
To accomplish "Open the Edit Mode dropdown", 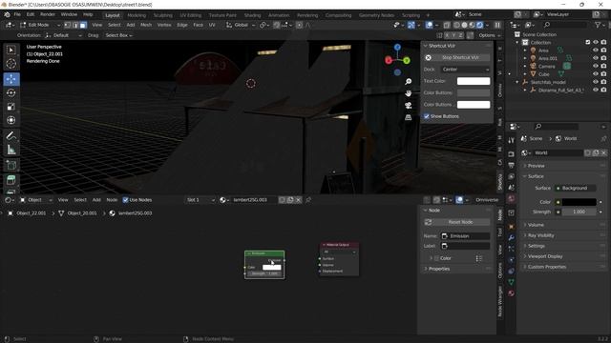I will point(39,25).
